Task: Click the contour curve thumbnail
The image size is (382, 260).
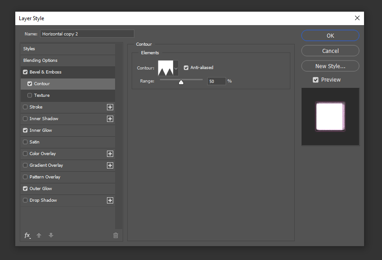Action: (x=166, y=68)
